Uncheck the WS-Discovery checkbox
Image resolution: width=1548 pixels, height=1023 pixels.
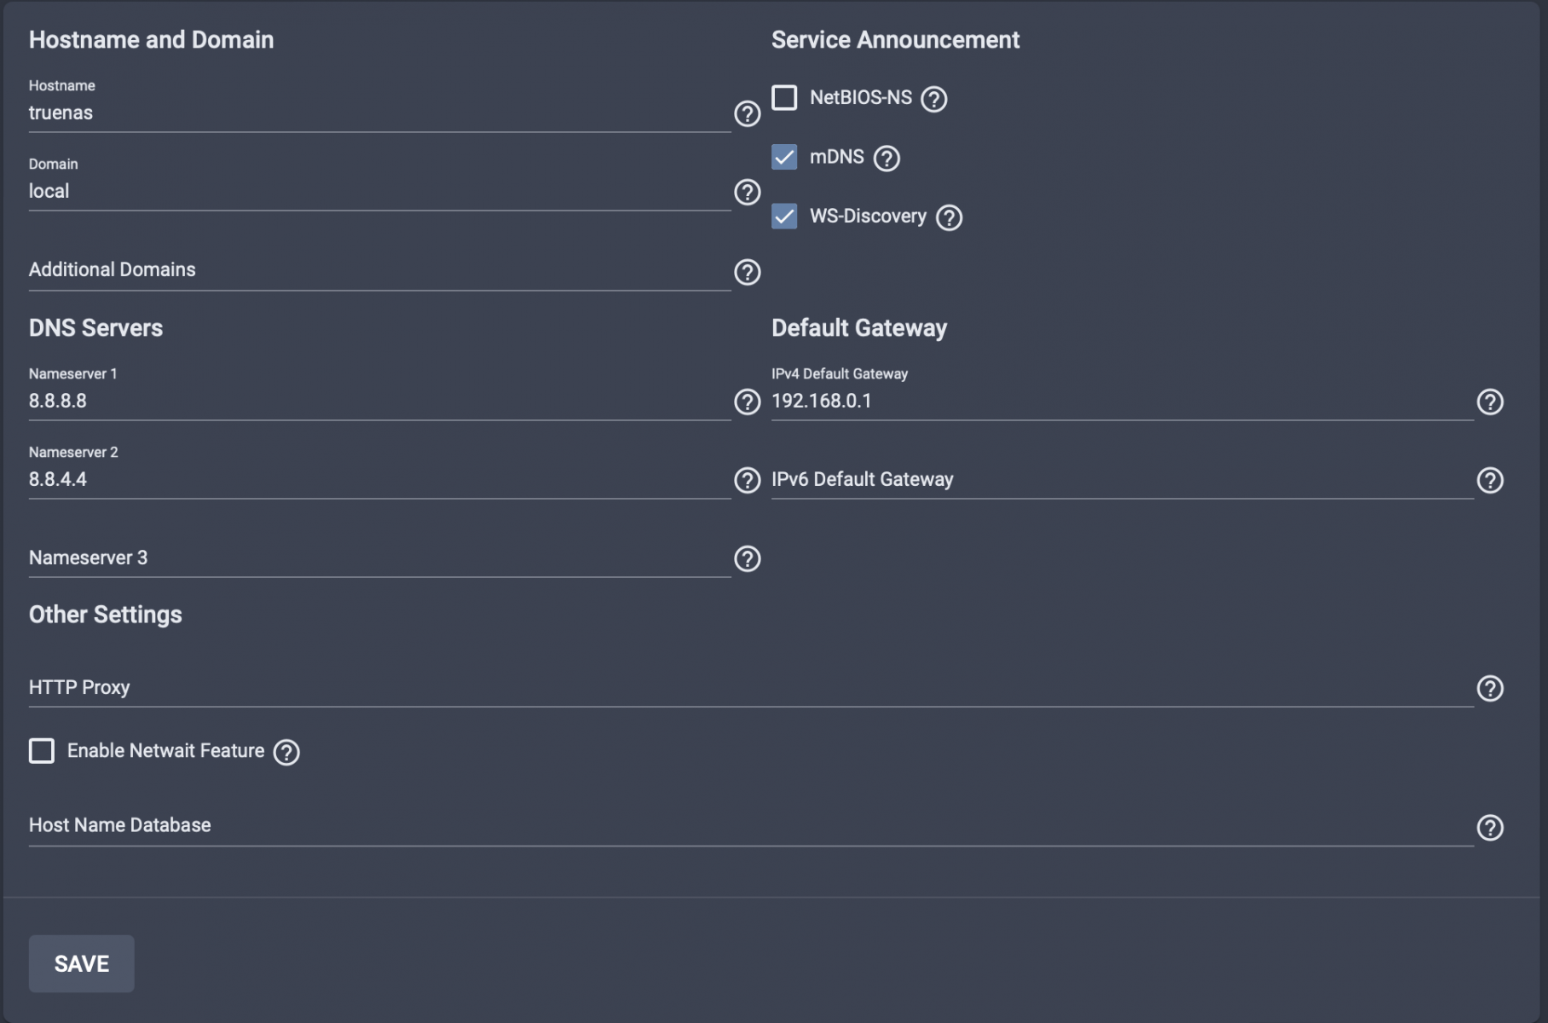pos(784,216)
